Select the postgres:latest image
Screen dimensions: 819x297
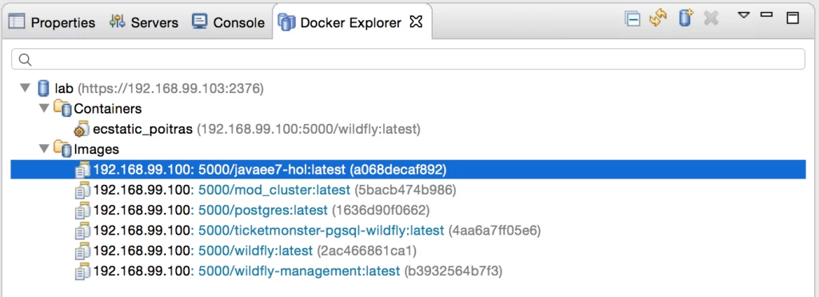262,211
